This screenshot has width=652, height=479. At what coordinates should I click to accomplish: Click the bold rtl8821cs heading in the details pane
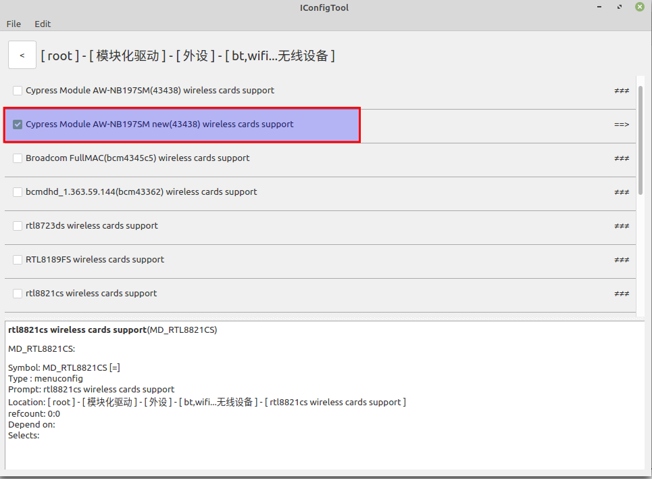(77, 330)
